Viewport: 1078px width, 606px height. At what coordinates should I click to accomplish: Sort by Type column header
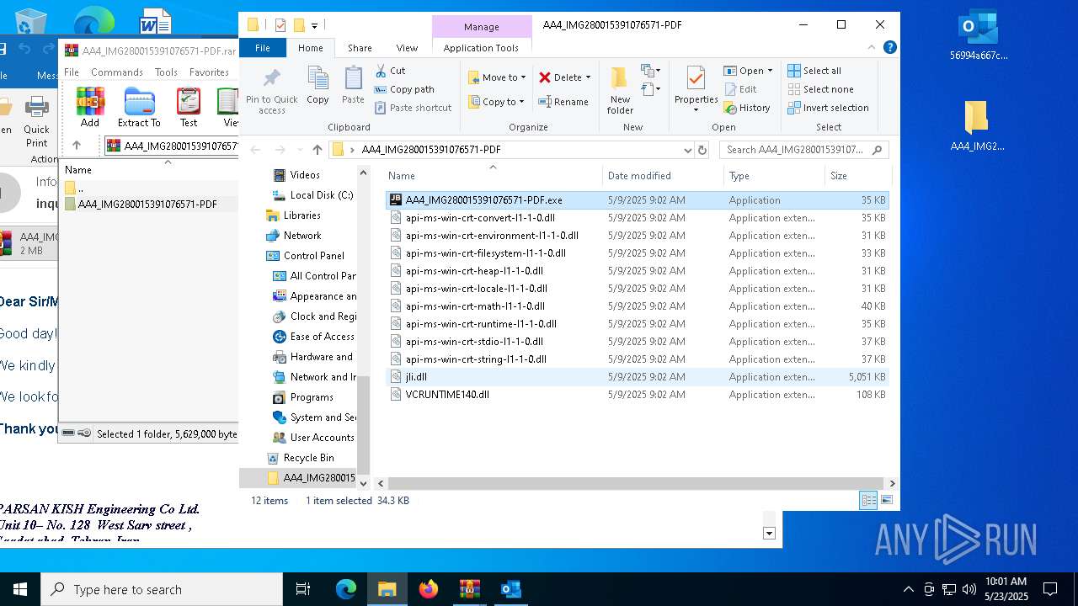point(774,176)
